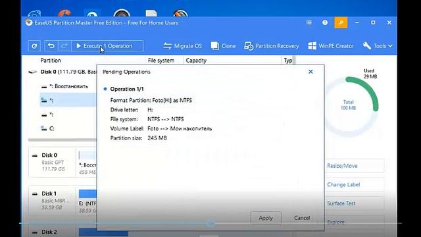Viewport: 421px width, 237px height.
Task: Click 'Format Partition: Foto[H:] as NTFS' text
Action: (151, 101)
